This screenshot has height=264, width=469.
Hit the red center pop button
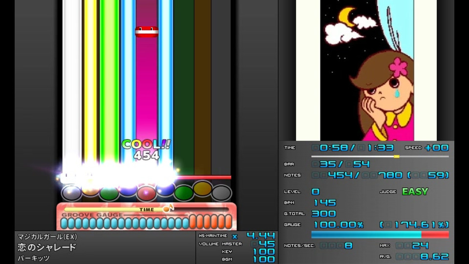146,193
